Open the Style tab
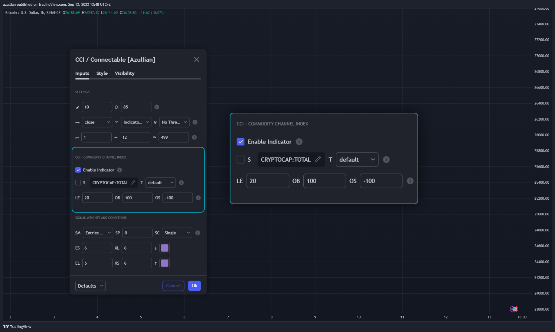The height and width of the screenshot is (332, 555). (102, 73)
